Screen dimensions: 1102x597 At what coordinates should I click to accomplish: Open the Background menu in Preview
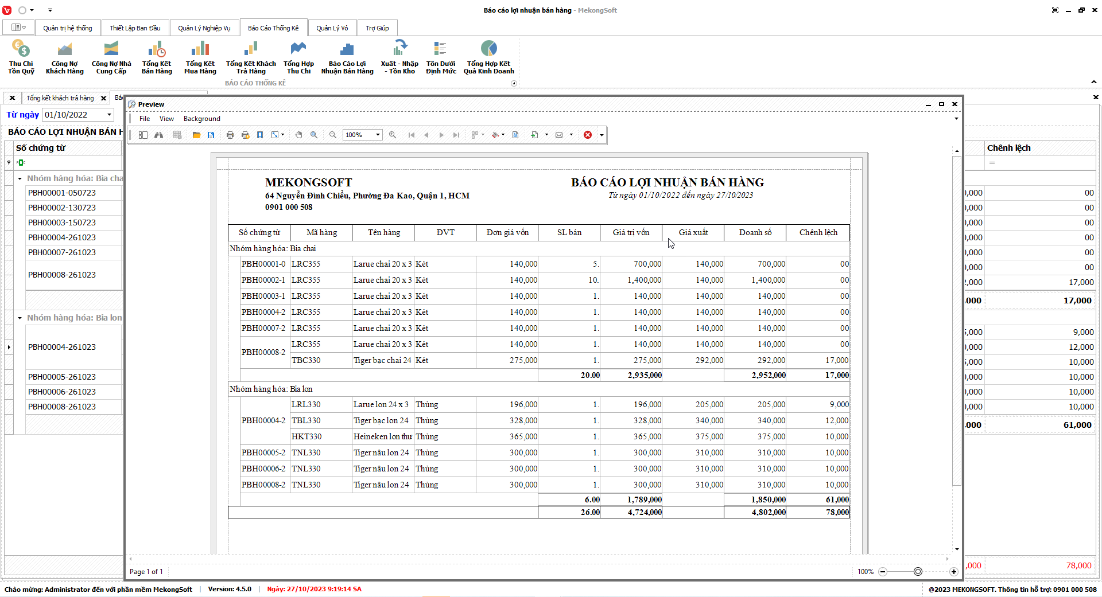[x=201, y=119]
